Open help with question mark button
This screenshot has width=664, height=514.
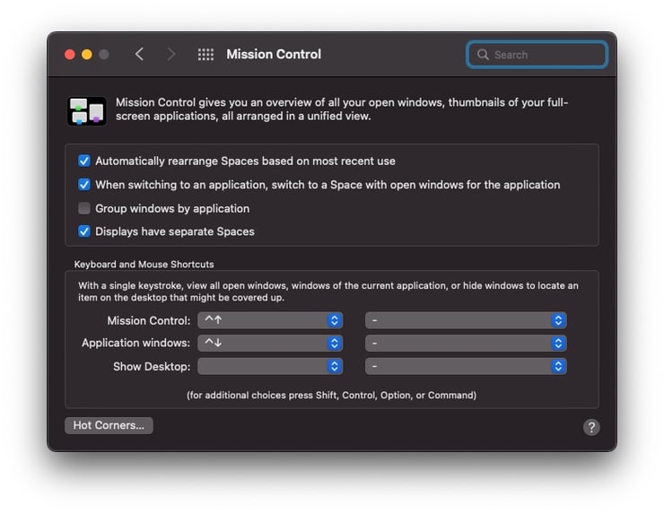(x=591, y=427)
